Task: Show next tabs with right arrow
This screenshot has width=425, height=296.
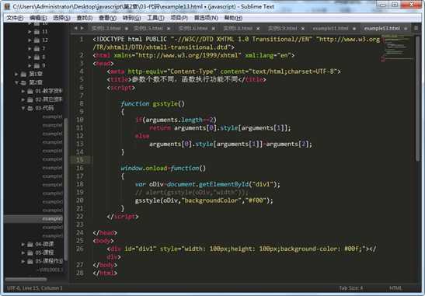Action: pos(82,28)
